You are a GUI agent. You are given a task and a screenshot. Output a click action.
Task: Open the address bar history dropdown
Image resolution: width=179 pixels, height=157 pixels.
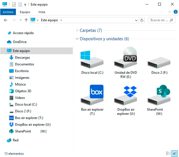(x=136, y=20)
